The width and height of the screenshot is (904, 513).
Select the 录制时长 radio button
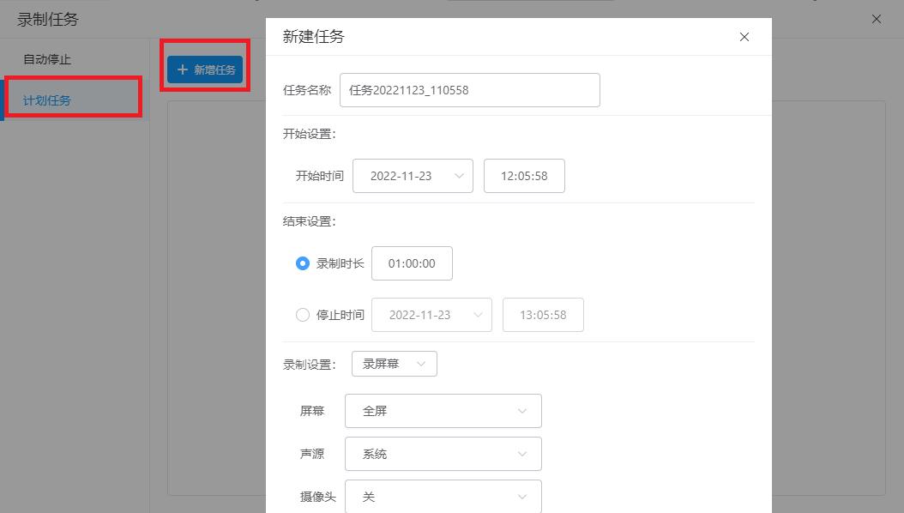click(x=303, y=263)
